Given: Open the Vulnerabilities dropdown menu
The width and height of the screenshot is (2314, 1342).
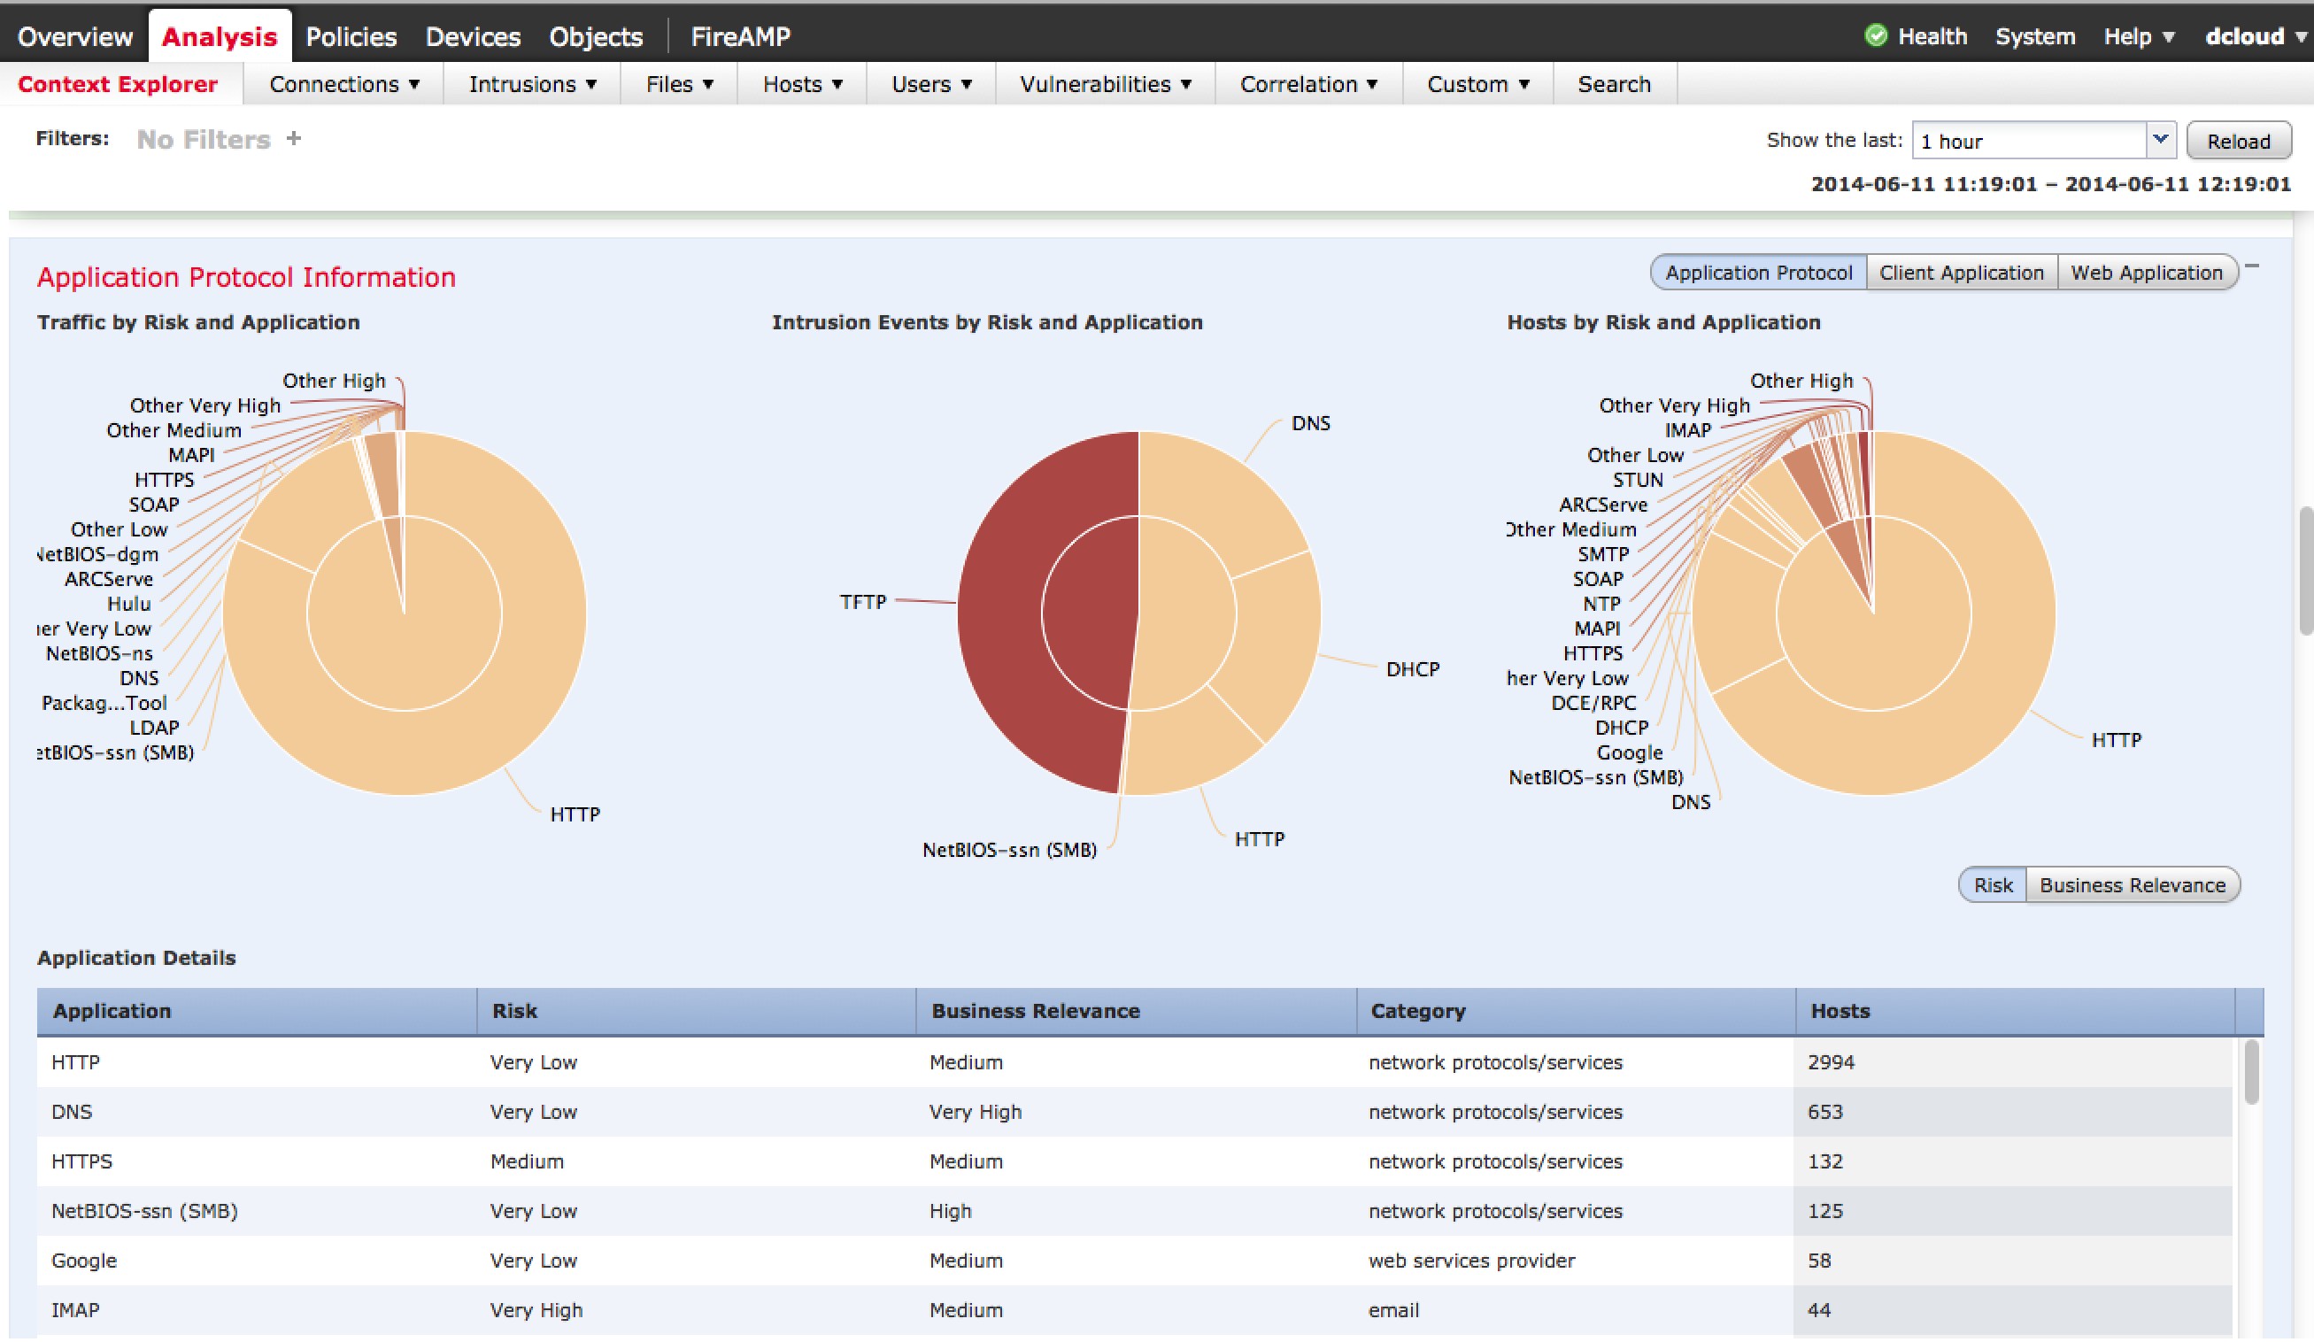Looking at the screenshot, I should [1105, 84].
